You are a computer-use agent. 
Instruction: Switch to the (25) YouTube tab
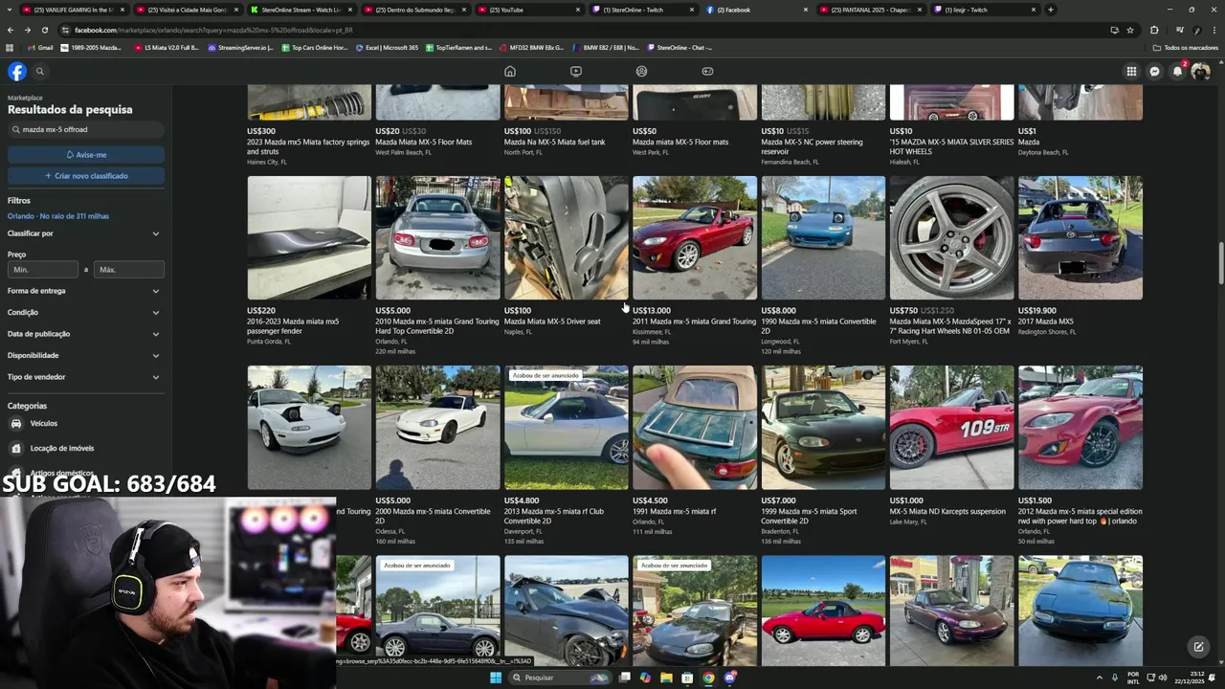click(529, 10)
